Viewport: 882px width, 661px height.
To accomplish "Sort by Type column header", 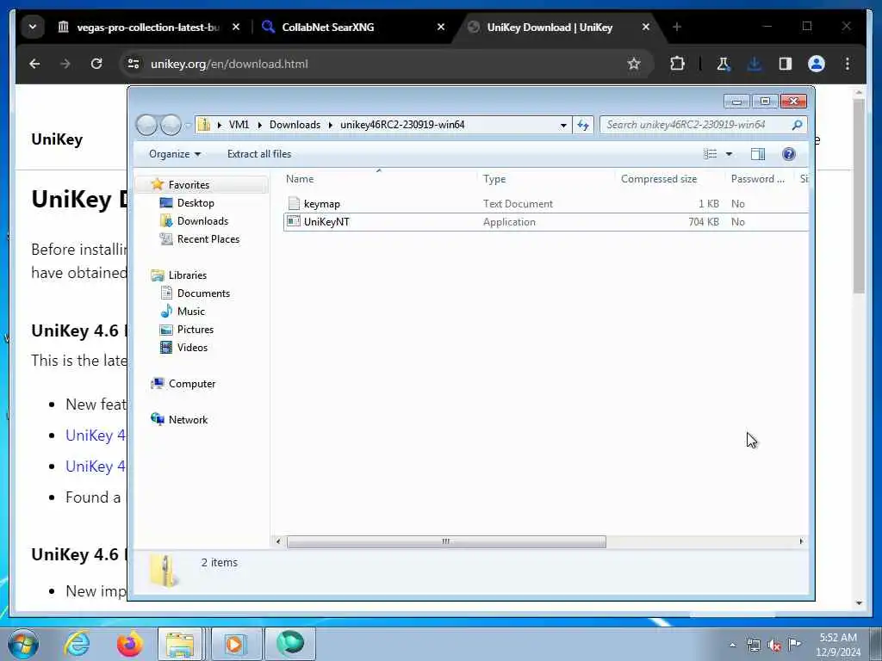I will 545,179.
